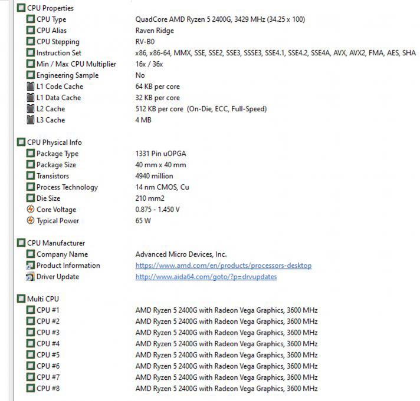
Task: Select the '0.875 - 1.450 V' value
Action: coord(157,209)
